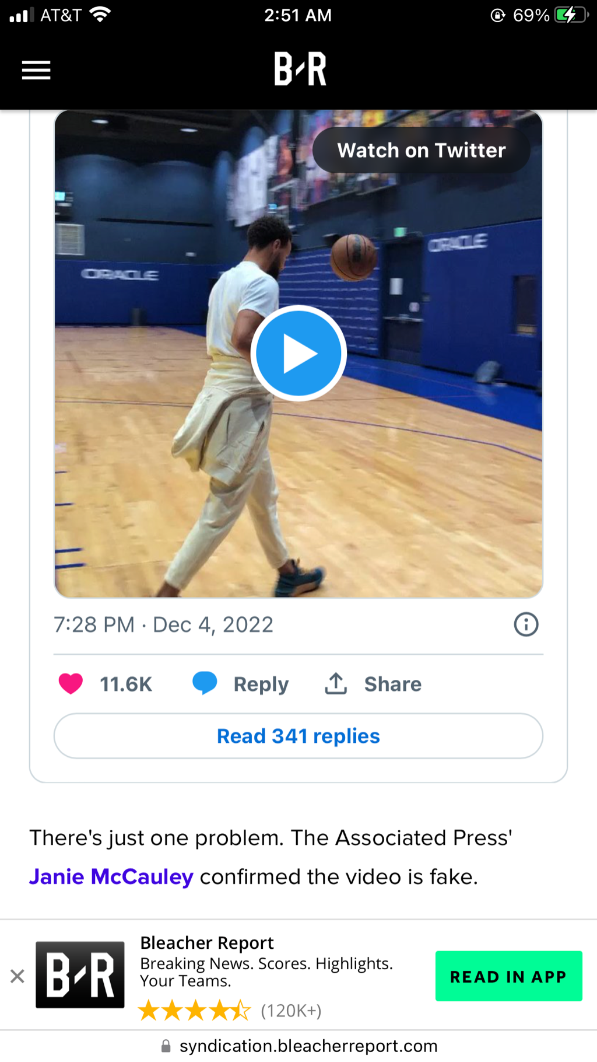The width and height of the screenshot is (597, 1062).
Task: Play the embedded tweet video
Action: 298,353
